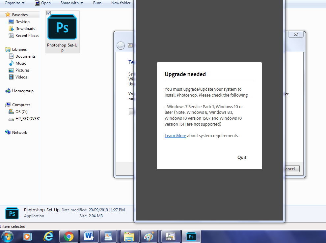Screen dimensions: 326x243
Task: Open Desktop in the navigation pane
Action: (x=22, y=22)
